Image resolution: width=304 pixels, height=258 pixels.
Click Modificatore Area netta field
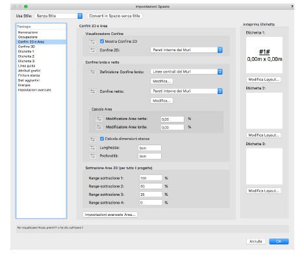coord(172,119)
